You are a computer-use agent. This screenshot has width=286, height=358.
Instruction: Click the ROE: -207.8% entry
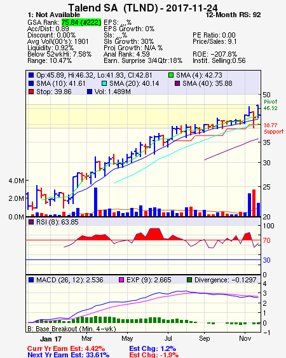[215, 54]
